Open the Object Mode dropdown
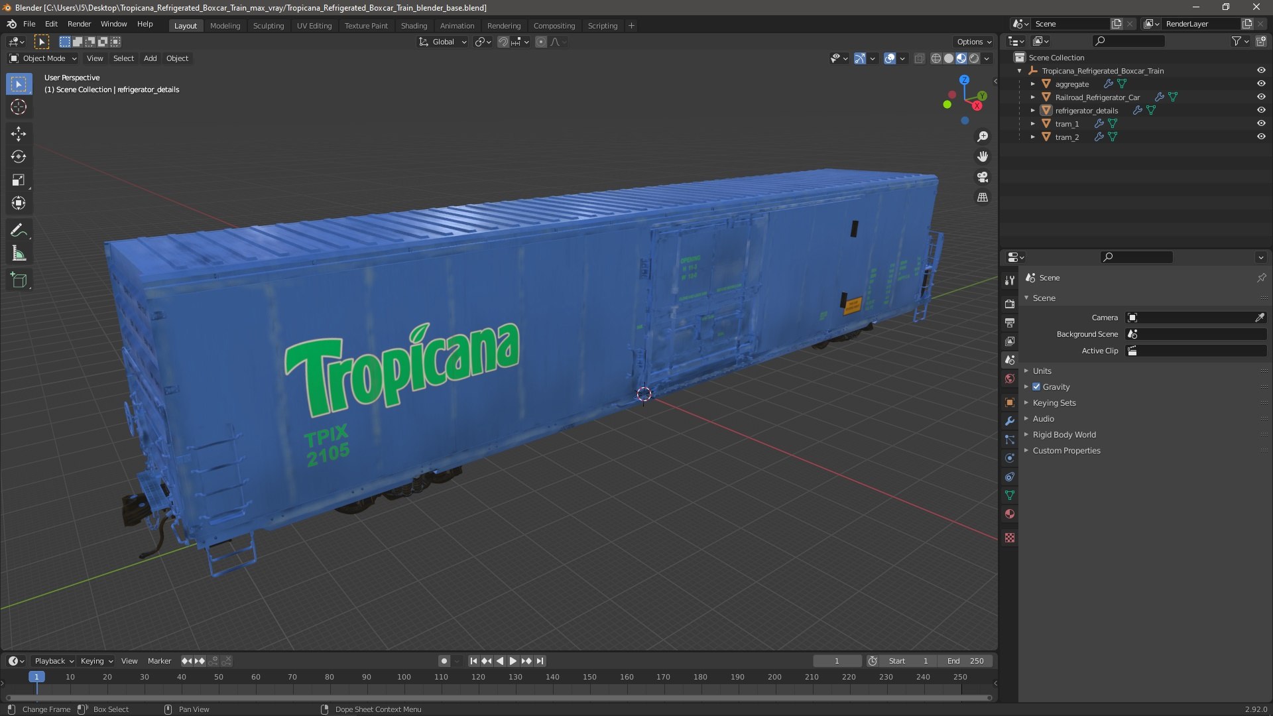The height and width of the screenshot is (716, 1273). [43, 58]
